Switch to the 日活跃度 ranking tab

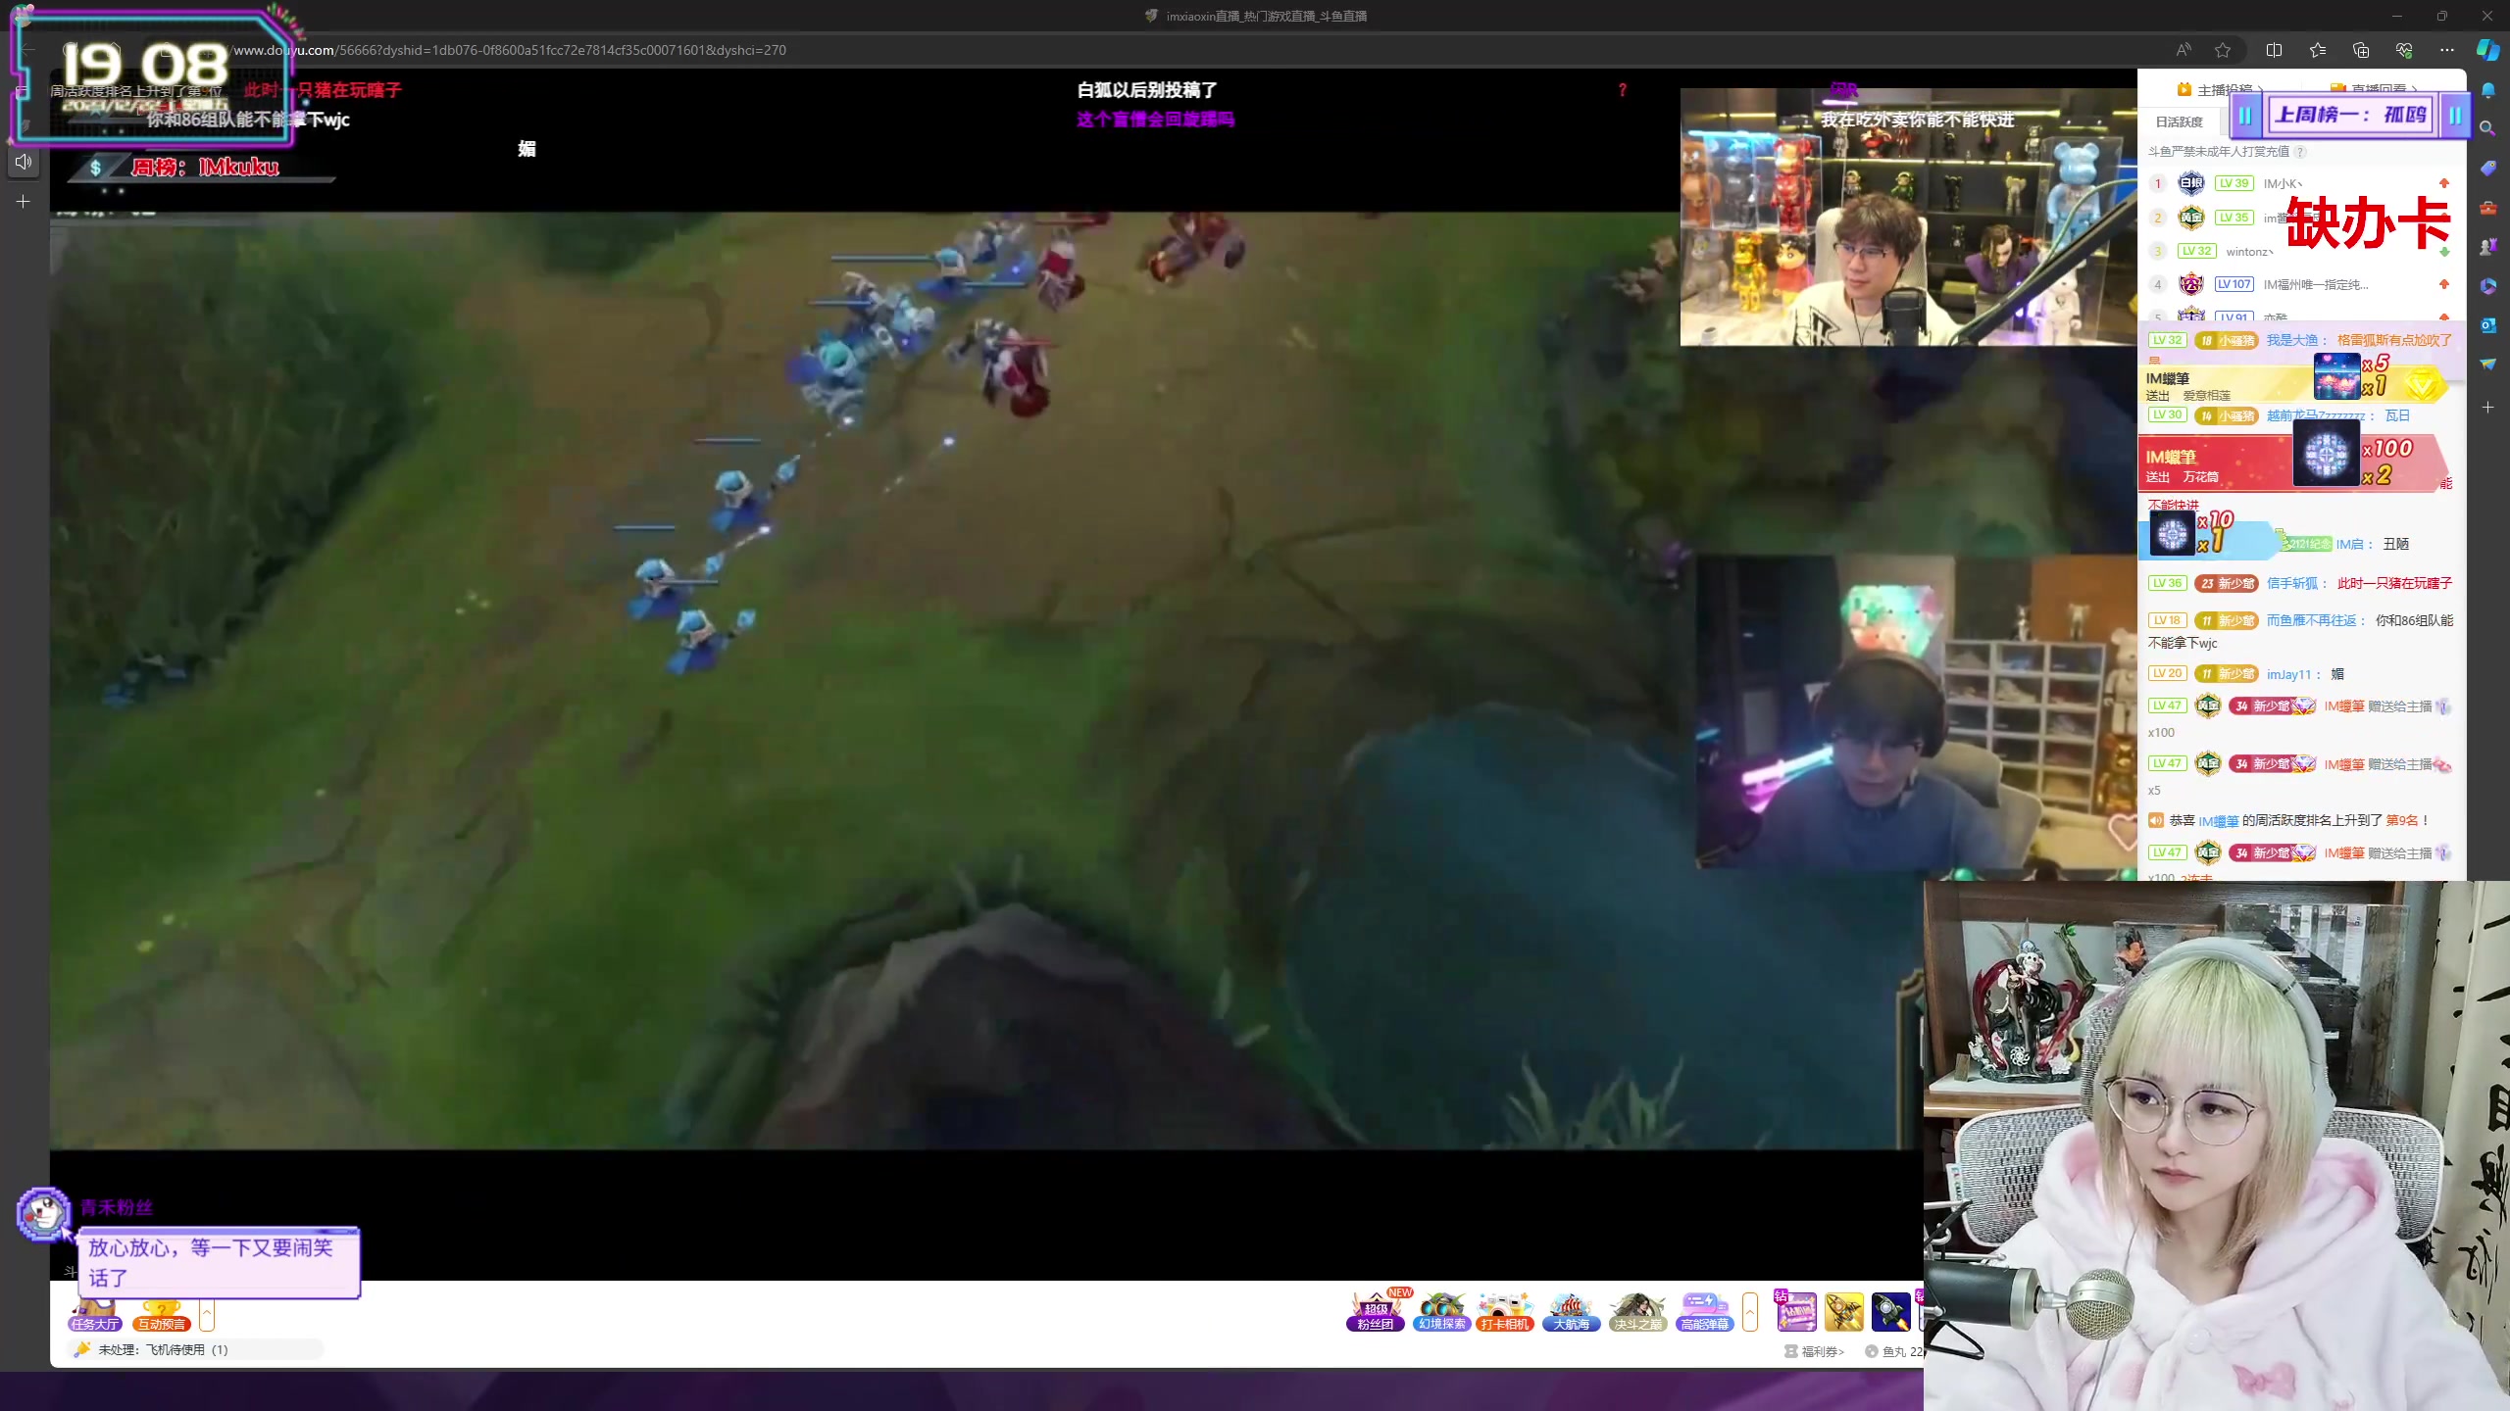[2179, 122]
